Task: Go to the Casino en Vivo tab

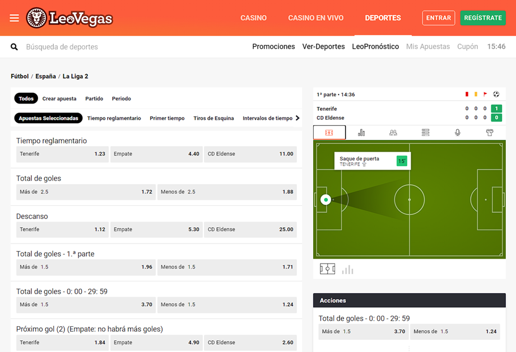Action: click(315, 18)
